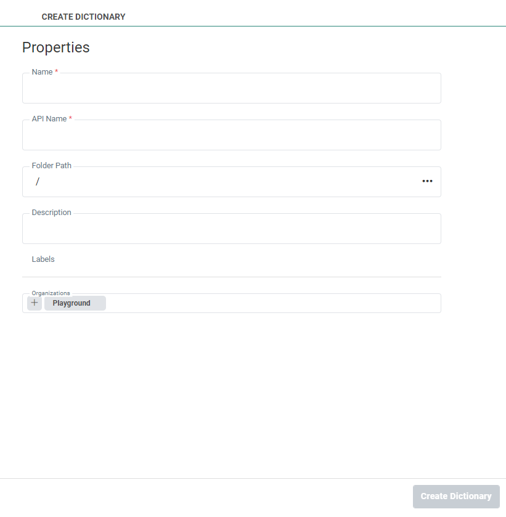Viewport: 506px width, 517px height.
Task: Click inside the Description text box
Action: (x=231, y=230)
